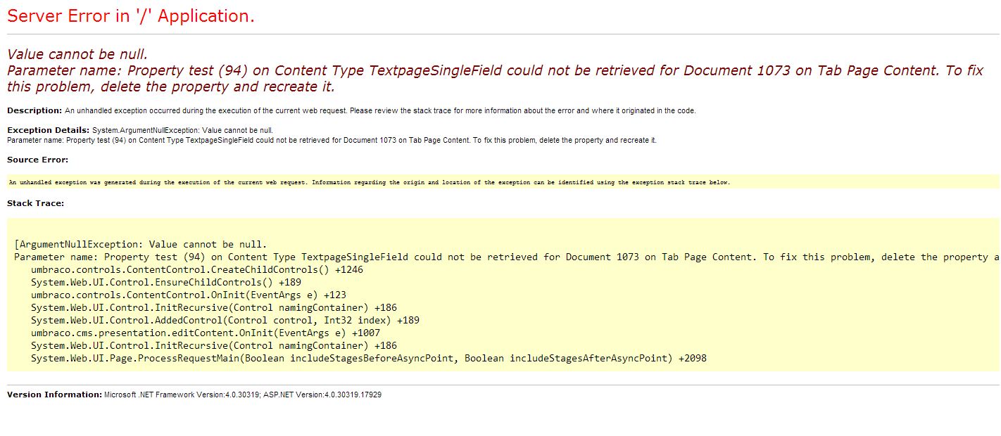Click the bold 'Stack Trace:' label
This screenshot has height=436, width=1001.
tap(35, 203)
